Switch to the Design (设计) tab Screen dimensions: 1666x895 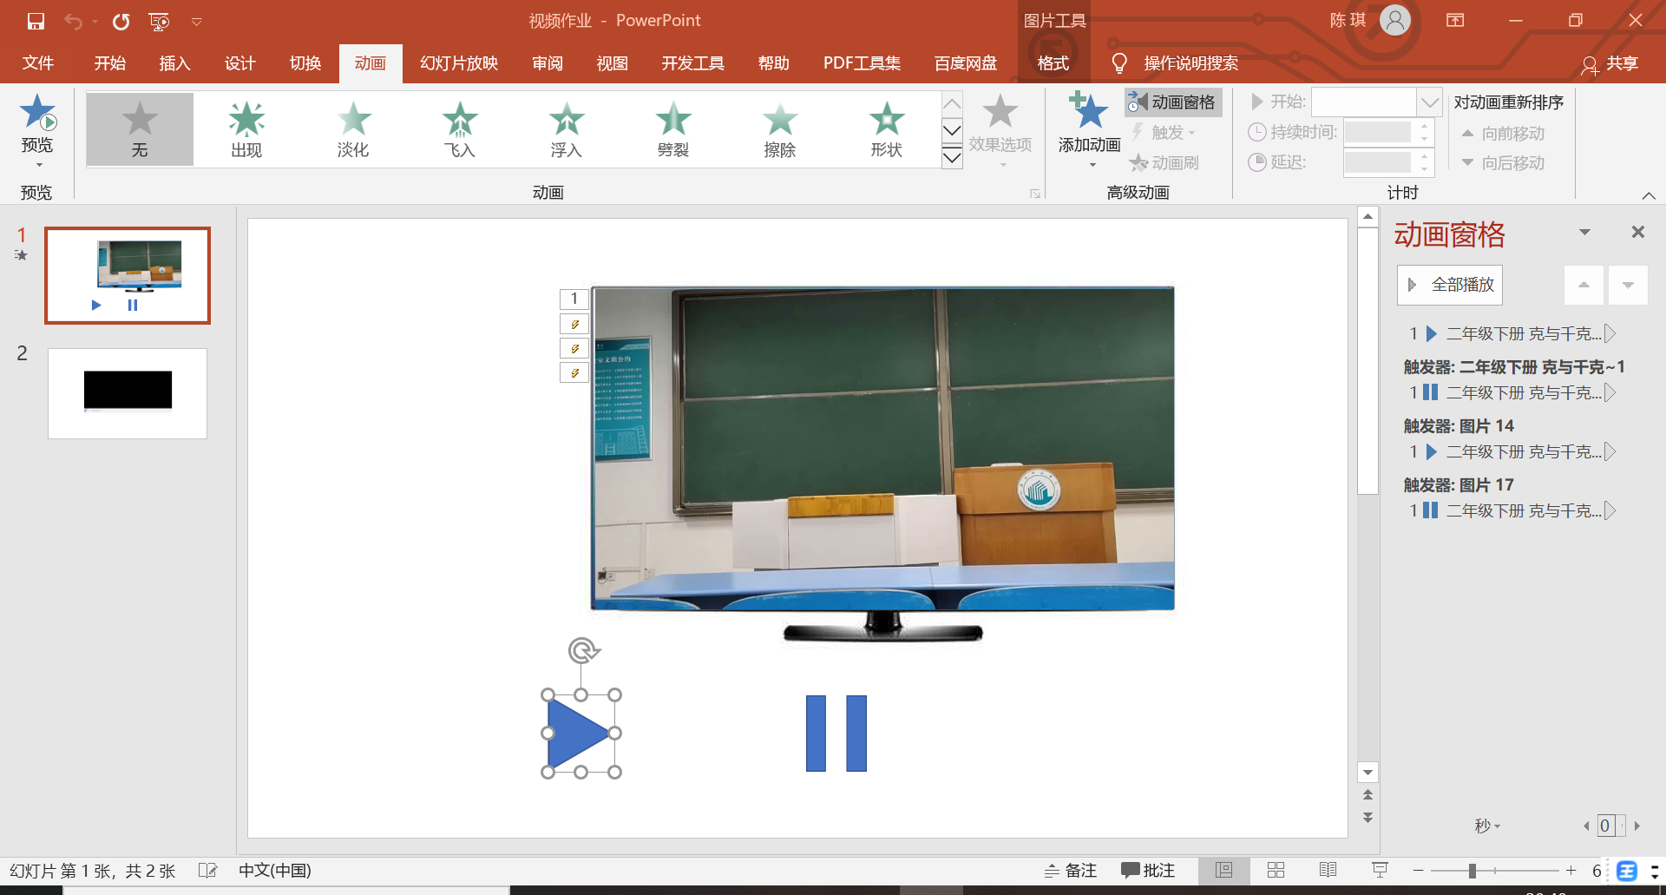click(239, 63)
